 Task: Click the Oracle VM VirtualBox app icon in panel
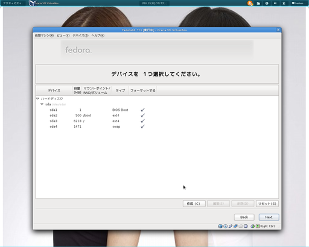(33, 3)
